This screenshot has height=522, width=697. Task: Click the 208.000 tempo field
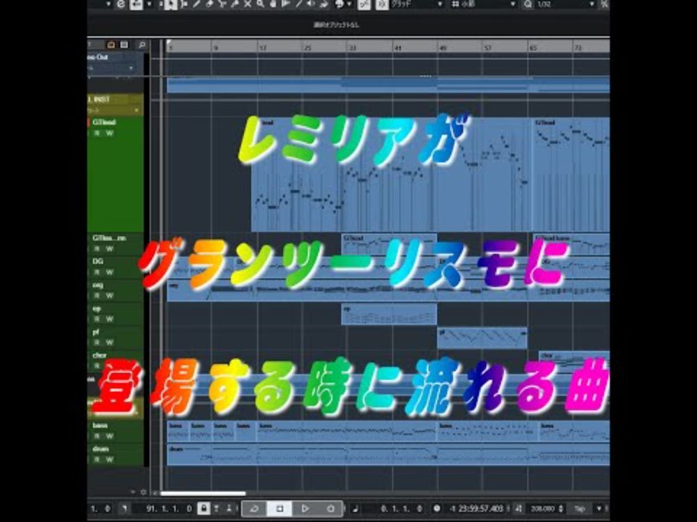click(x=543, y=509)
